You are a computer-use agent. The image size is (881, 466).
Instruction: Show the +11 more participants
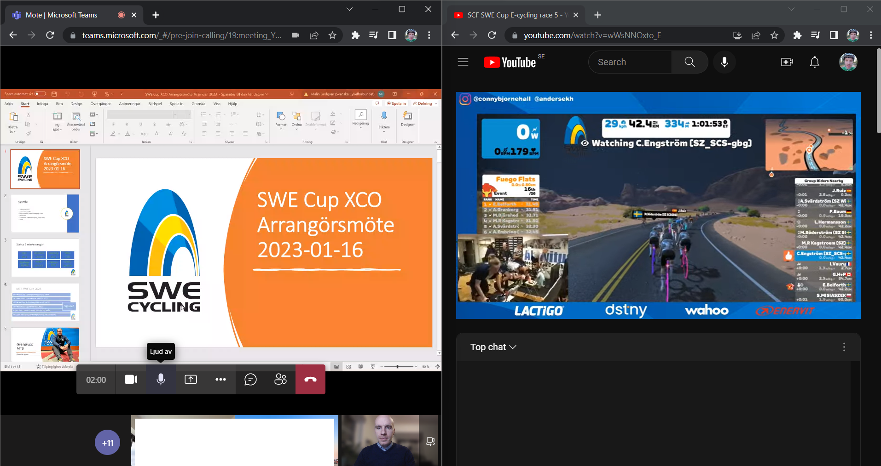[107, 443]
